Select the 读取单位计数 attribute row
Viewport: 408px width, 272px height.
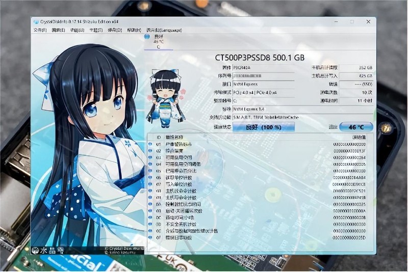[x=257, y=177]
